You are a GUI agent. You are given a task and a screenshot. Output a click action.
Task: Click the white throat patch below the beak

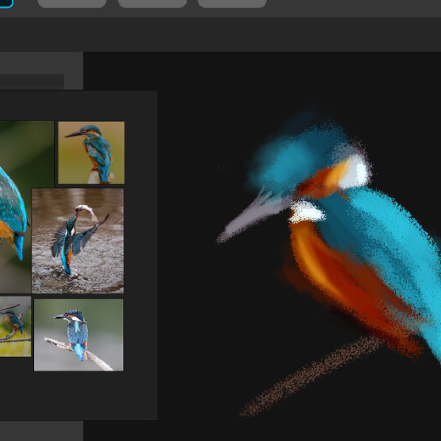[x=306, y=212]
